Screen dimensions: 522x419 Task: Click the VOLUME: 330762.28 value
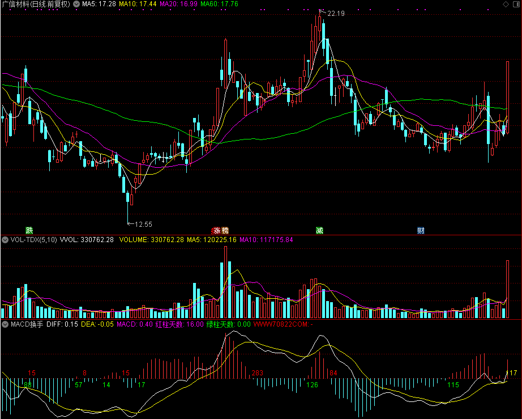[x=152, y=240]
